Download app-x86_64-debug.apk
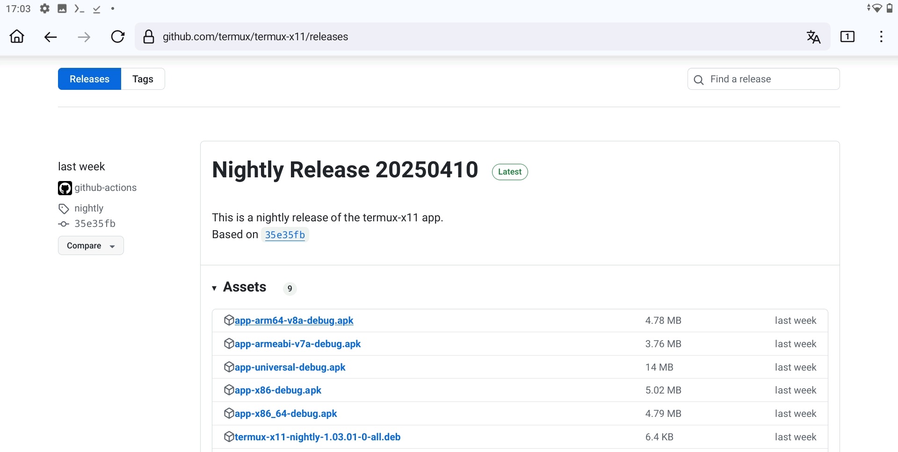 (x=286, y=414)
